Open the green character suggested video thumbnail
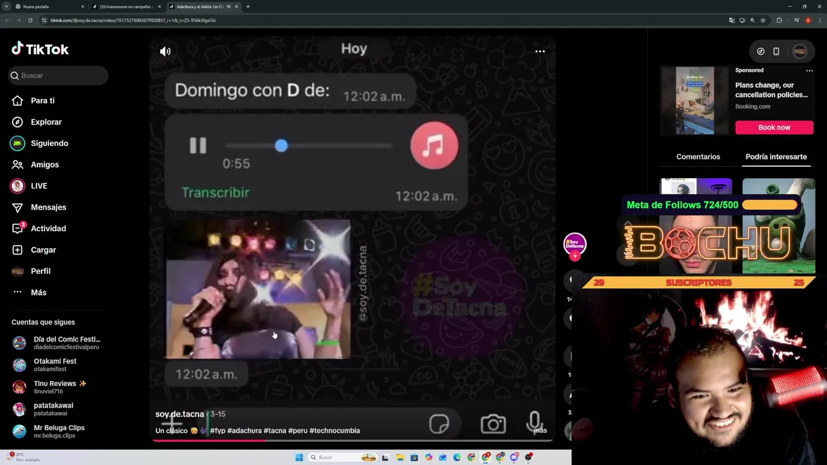This screenshot has height=465, width=827. coord(779,226)
